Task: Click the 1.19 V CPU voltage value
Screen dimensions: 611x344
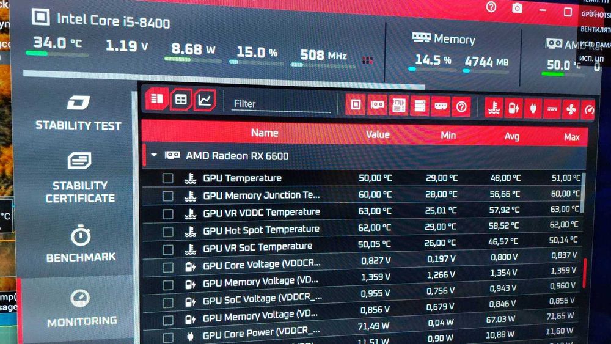Action: (127, 46)
